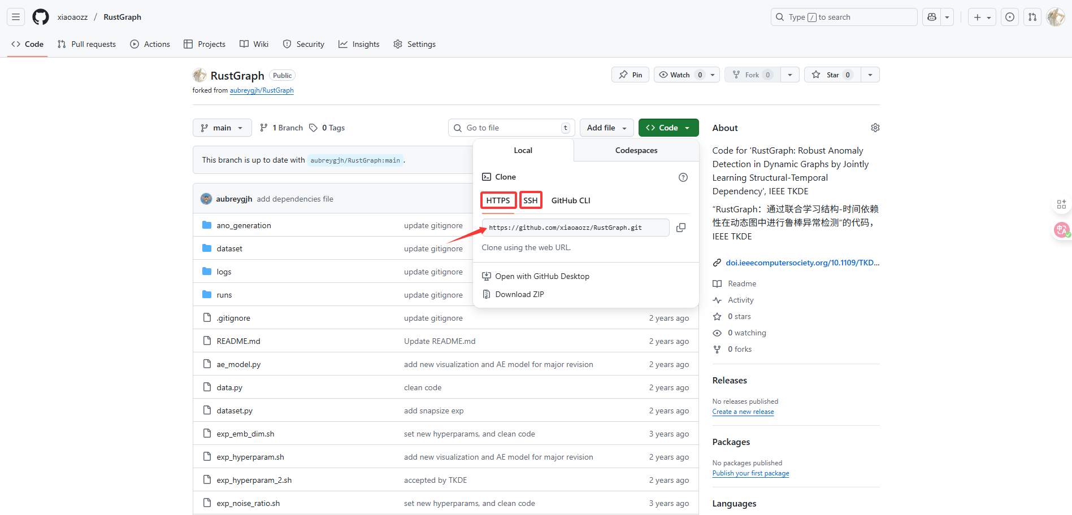The width and height of the screenshot is (1072, 515).
Task: View the 0 Tags link
Action: pos(327,128)
